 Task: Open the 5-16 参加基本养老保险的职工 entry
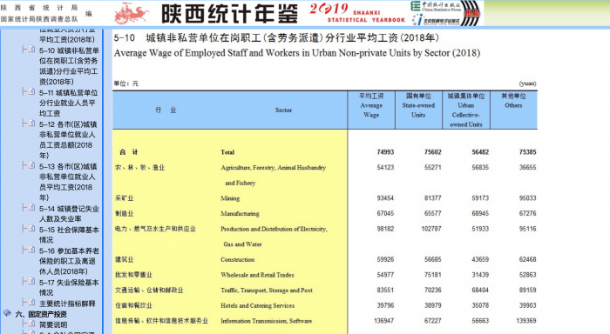click(x=69, y=261)
